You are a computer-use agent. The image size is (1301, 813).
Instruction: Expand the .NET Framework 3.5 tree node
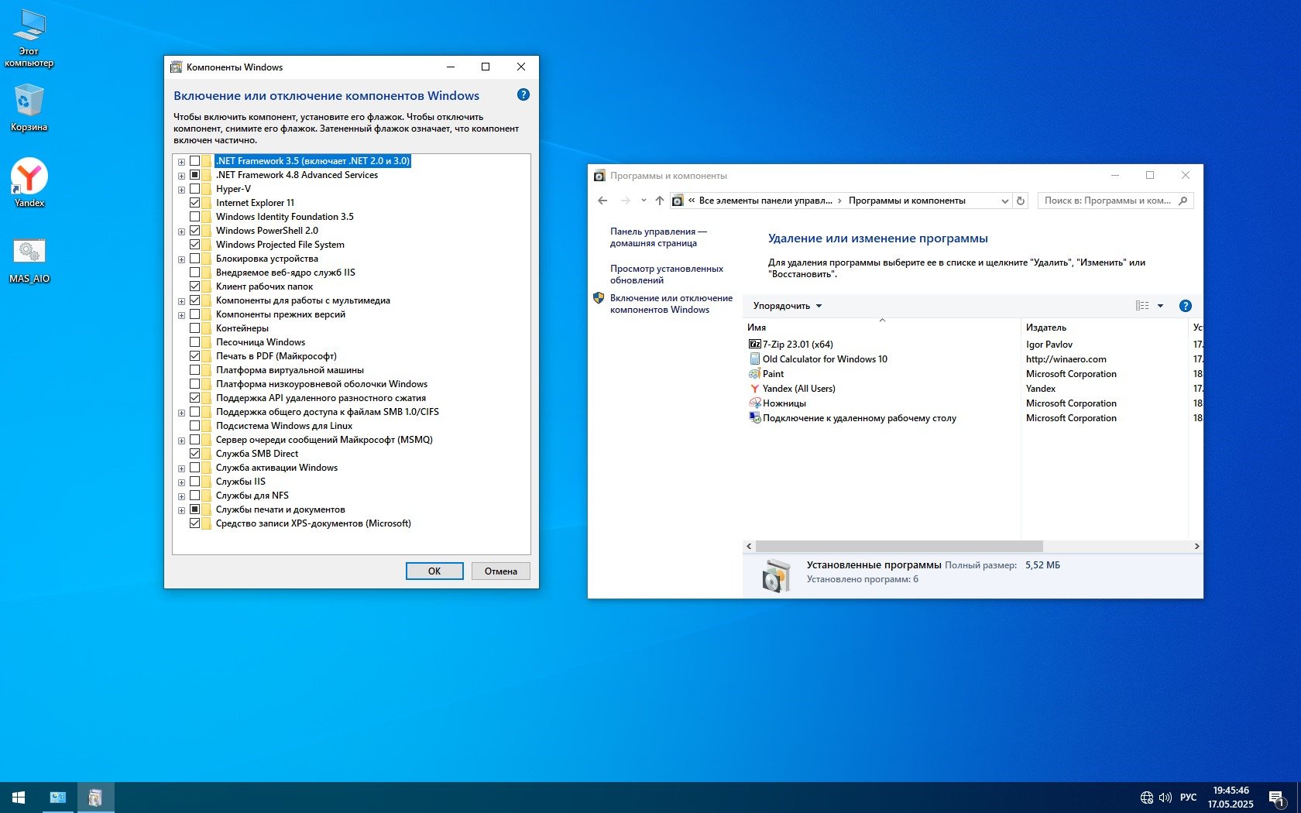[181, 162]
